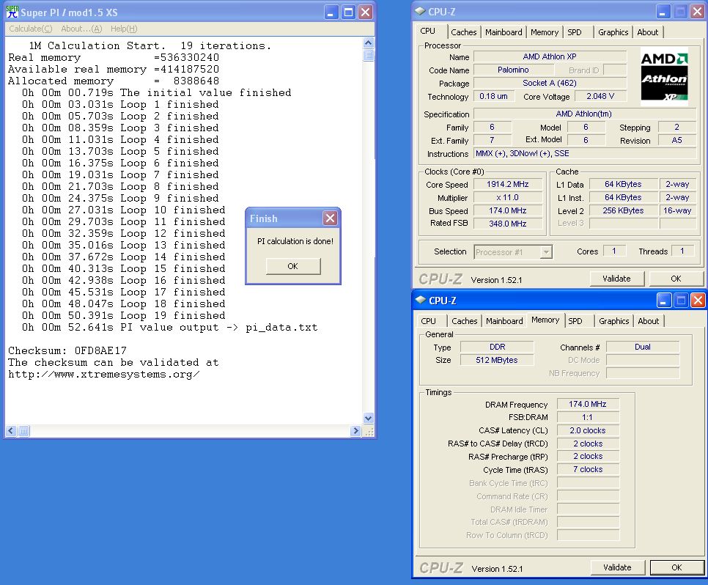Click the Loop 19 finished line

tap(124, 315)
